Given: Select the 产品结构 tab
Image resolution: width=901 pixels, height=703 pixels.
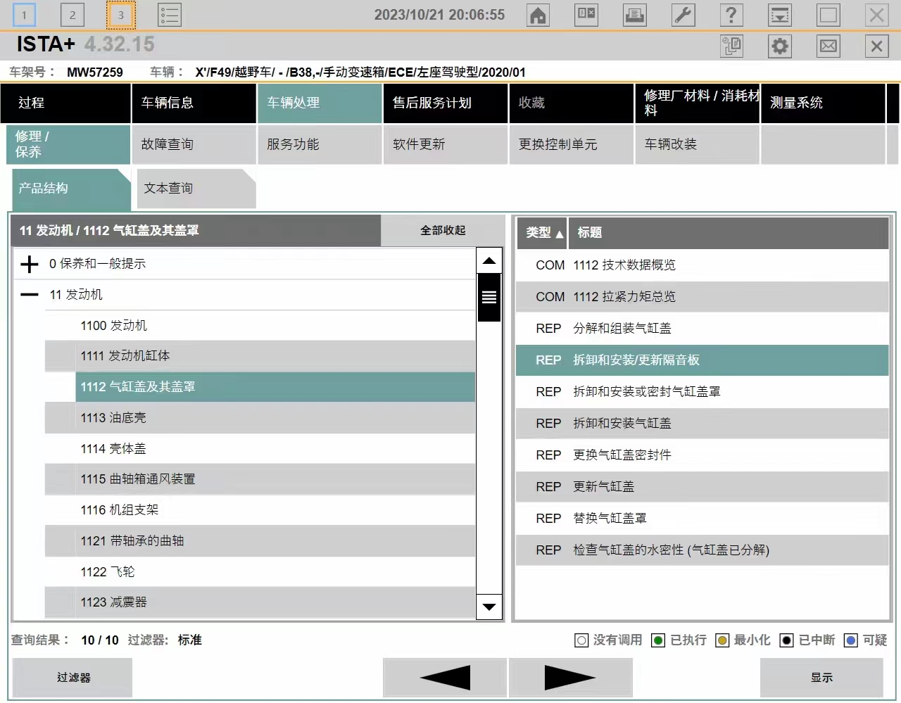Looking at the screenshot, I should coord(71,189).
